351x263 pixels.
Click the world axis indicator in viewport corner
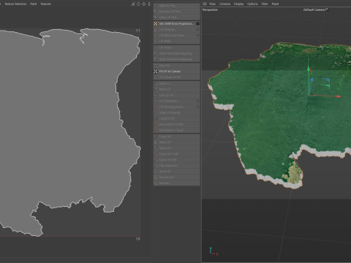coord(213,251)
